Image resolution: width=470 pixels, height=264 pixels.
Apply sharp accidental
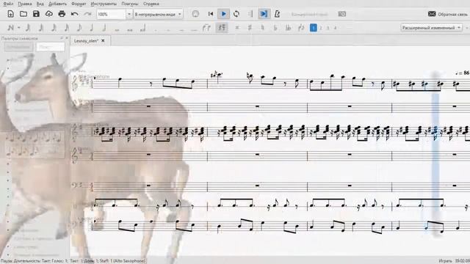(250, 28)
